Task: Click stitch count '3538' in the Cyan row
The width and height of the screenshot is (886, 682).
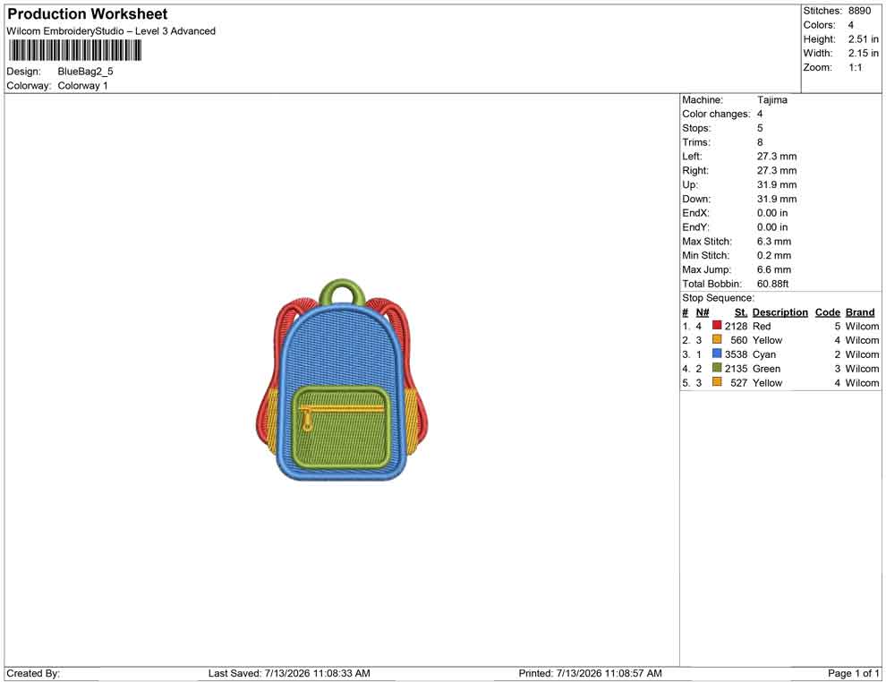Action: [x=736, y=354]
